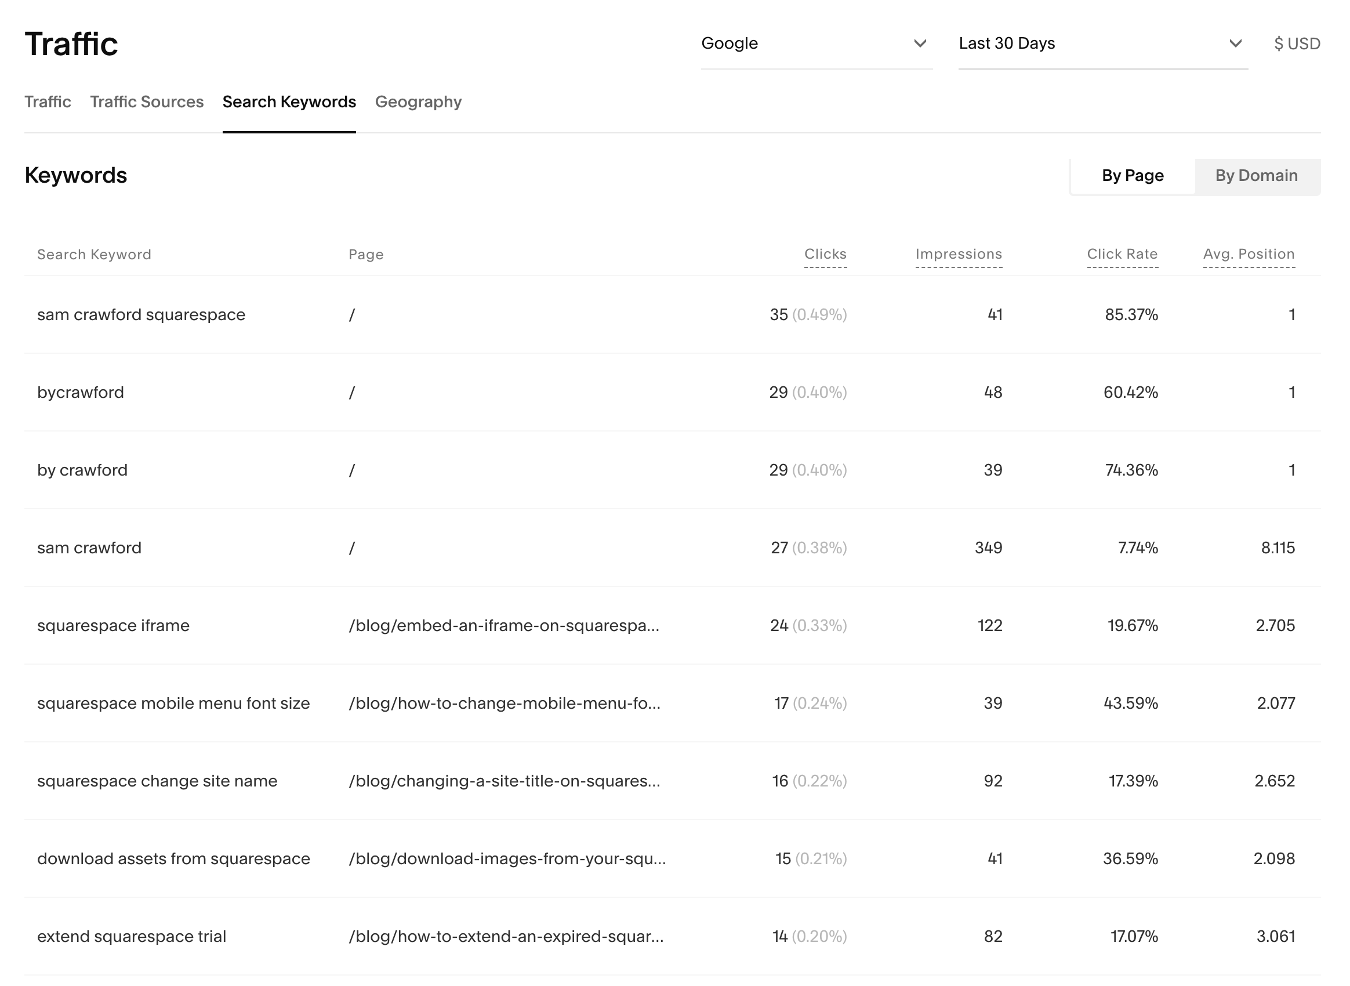This screenshot has height=986, width=1350.
Task: Open the /blog/how-to-change-mobile-menu-fo... page path
Action: 505,703
